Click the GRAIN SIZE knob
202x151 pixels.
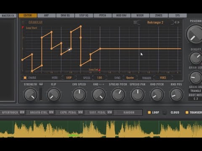(x=196, y=77)
